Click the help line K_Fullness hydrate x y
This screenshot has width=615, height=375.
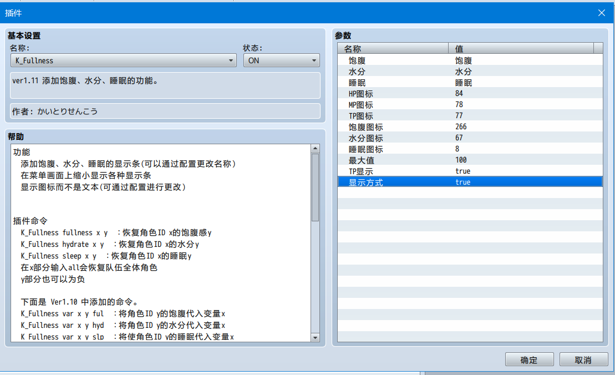[x=110, y=245]
